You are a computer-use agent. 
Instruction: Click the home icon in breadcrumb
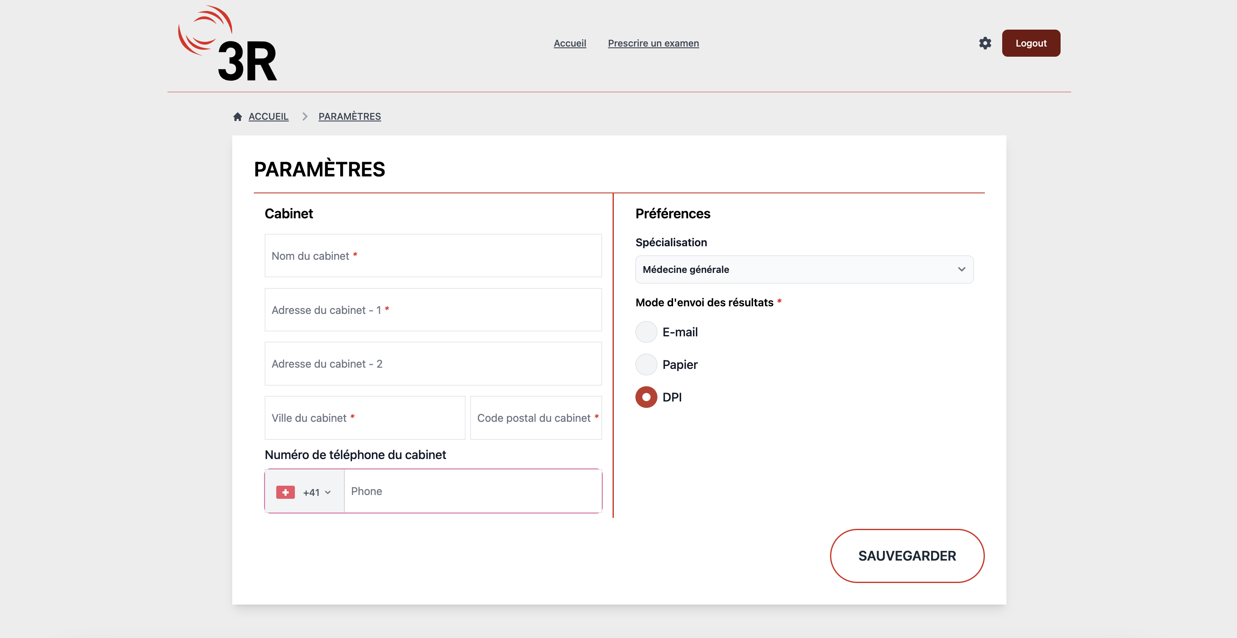pyautogui.click(x=237, y=117)
